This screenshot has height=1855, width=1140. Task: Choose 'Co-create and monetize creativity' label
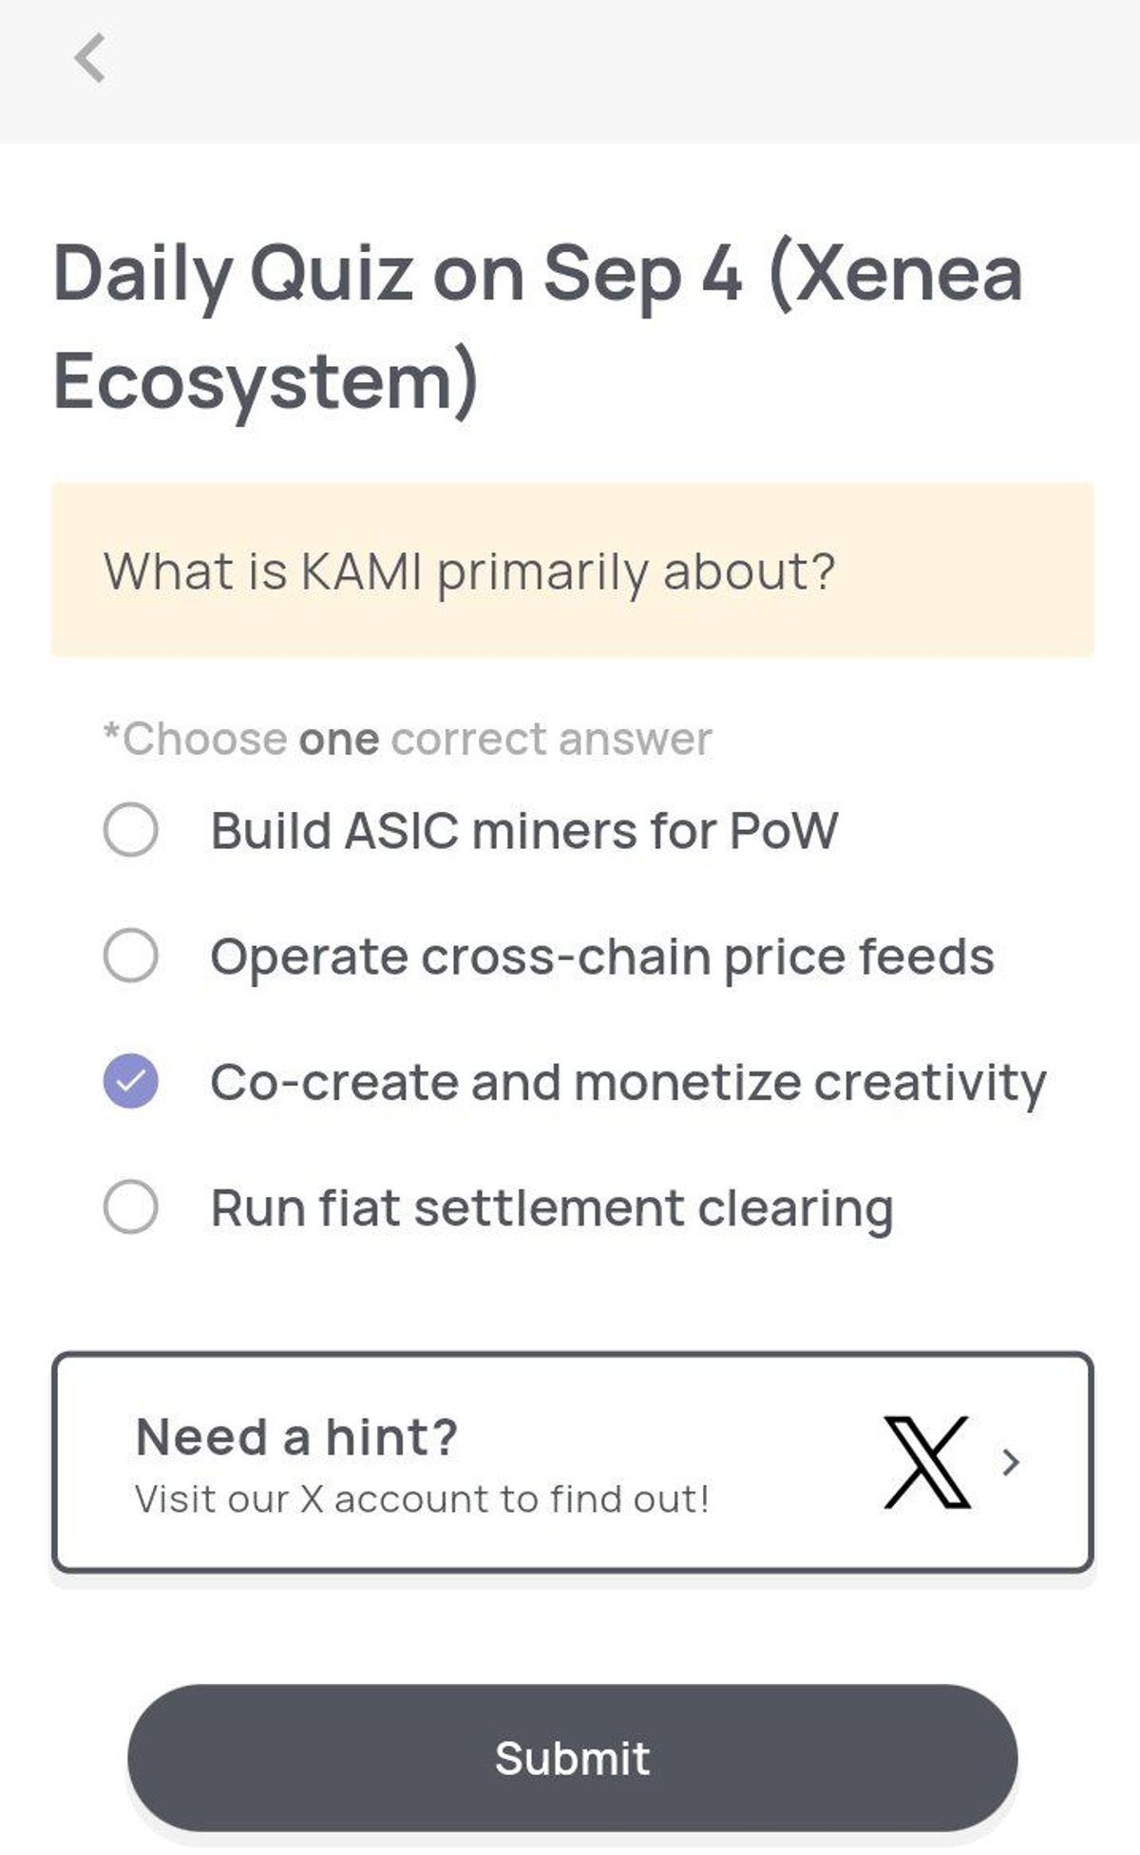(628, 1083)
